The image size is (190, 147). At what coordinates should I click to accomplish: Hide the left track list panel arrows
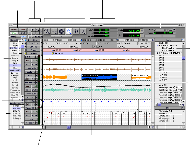(22, 127)
